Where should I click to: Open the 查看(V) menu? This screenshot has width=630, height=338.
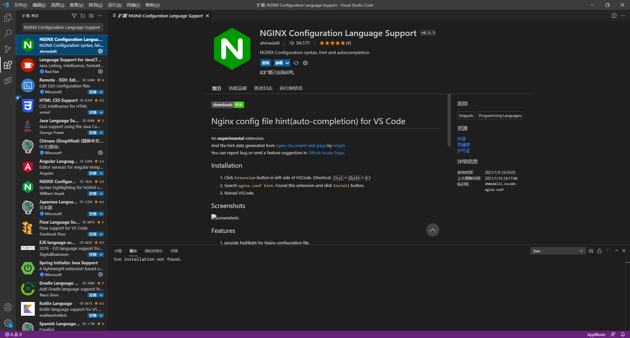pyautogui.click(x=76, y=5)
